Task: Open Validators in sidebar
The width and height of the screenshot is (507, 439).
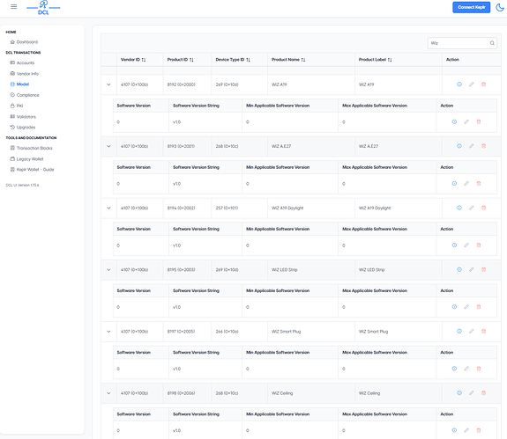Action: tap(23, 117)
